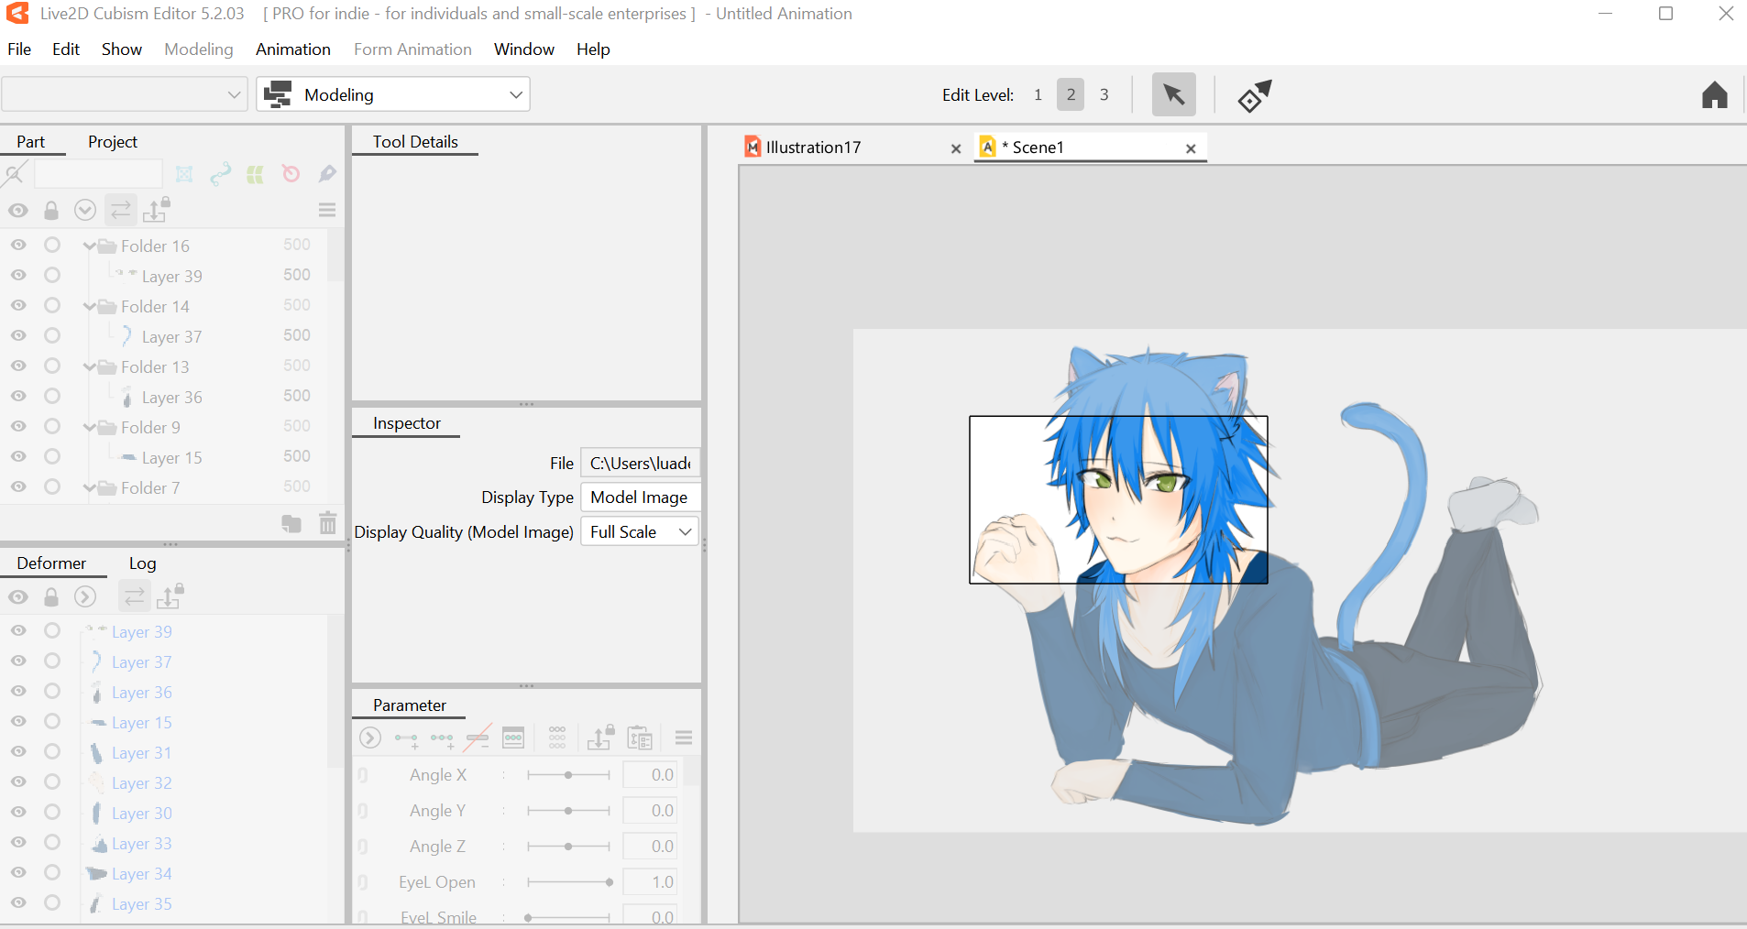Switch to the Project tab
1747x929 pixels.
pos(113,142)
